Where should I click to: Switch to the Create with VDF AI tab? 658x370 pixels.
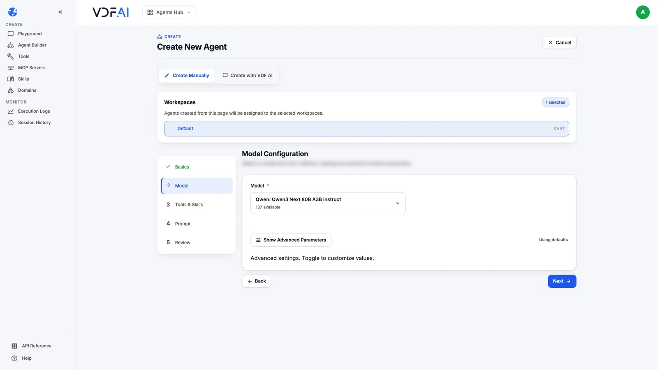point(248,76)
